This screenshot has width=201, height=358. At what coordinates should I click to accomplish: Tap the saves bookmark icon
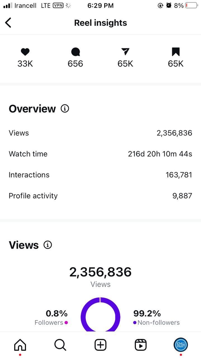[176, 52]
